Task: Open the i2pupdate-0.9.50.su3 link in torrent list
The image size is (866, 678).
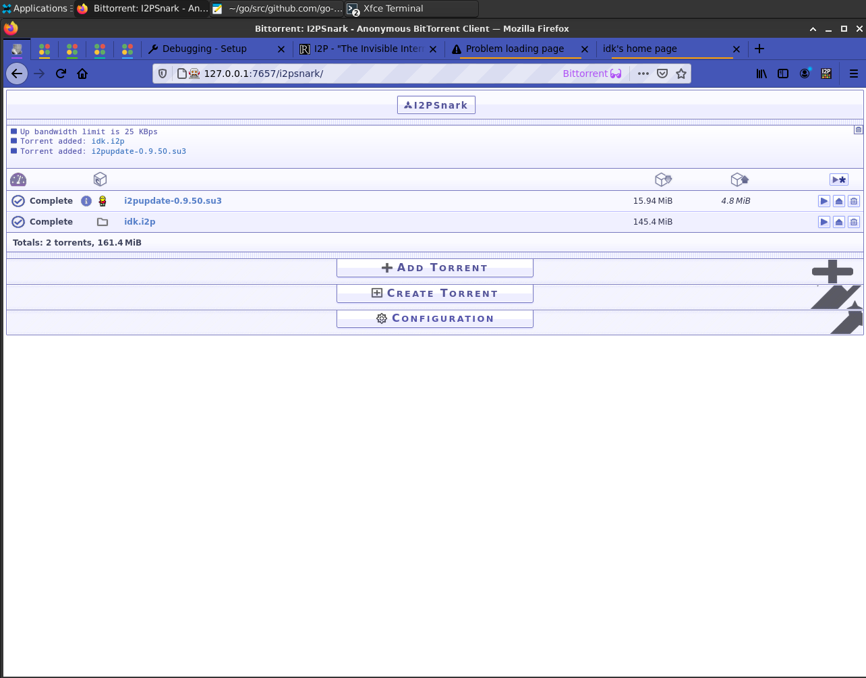Action: [x=173, y=201]
